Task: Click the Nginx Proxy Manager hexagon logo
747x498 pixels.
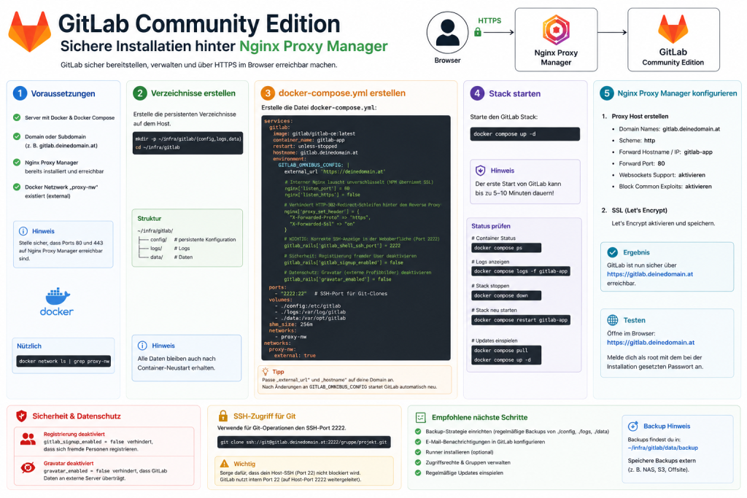Action: tap(556, 30)
